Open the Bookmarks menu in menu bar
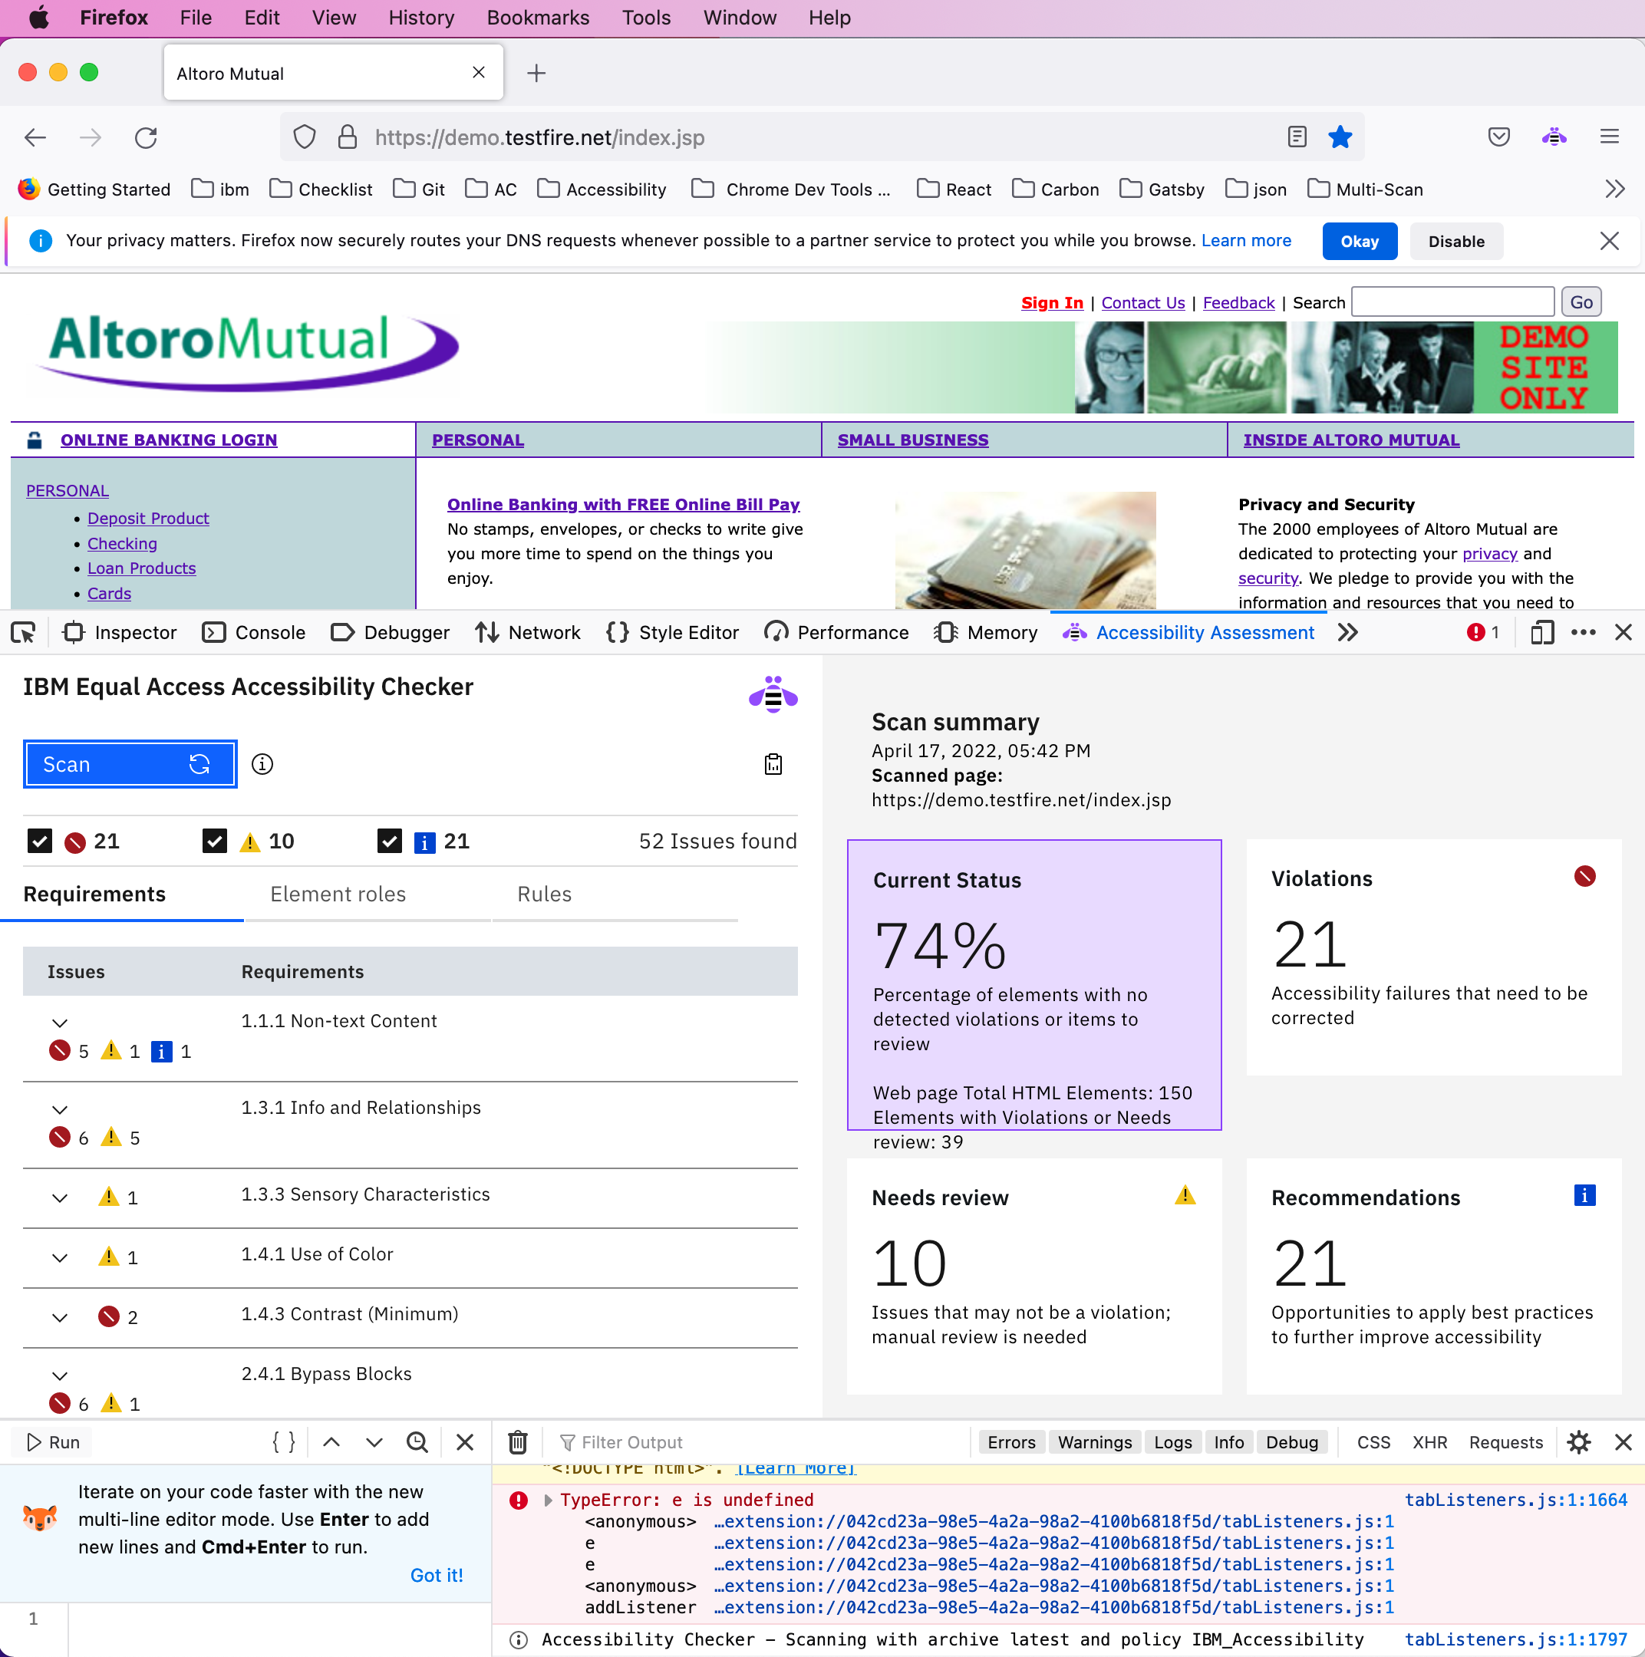Screen dimensions: 1645x1657 [x=538, y=18]
